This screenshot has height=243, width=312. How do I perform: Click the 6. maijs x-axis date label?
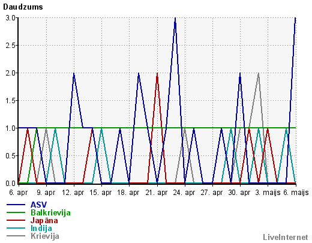(x=296, y=193)
